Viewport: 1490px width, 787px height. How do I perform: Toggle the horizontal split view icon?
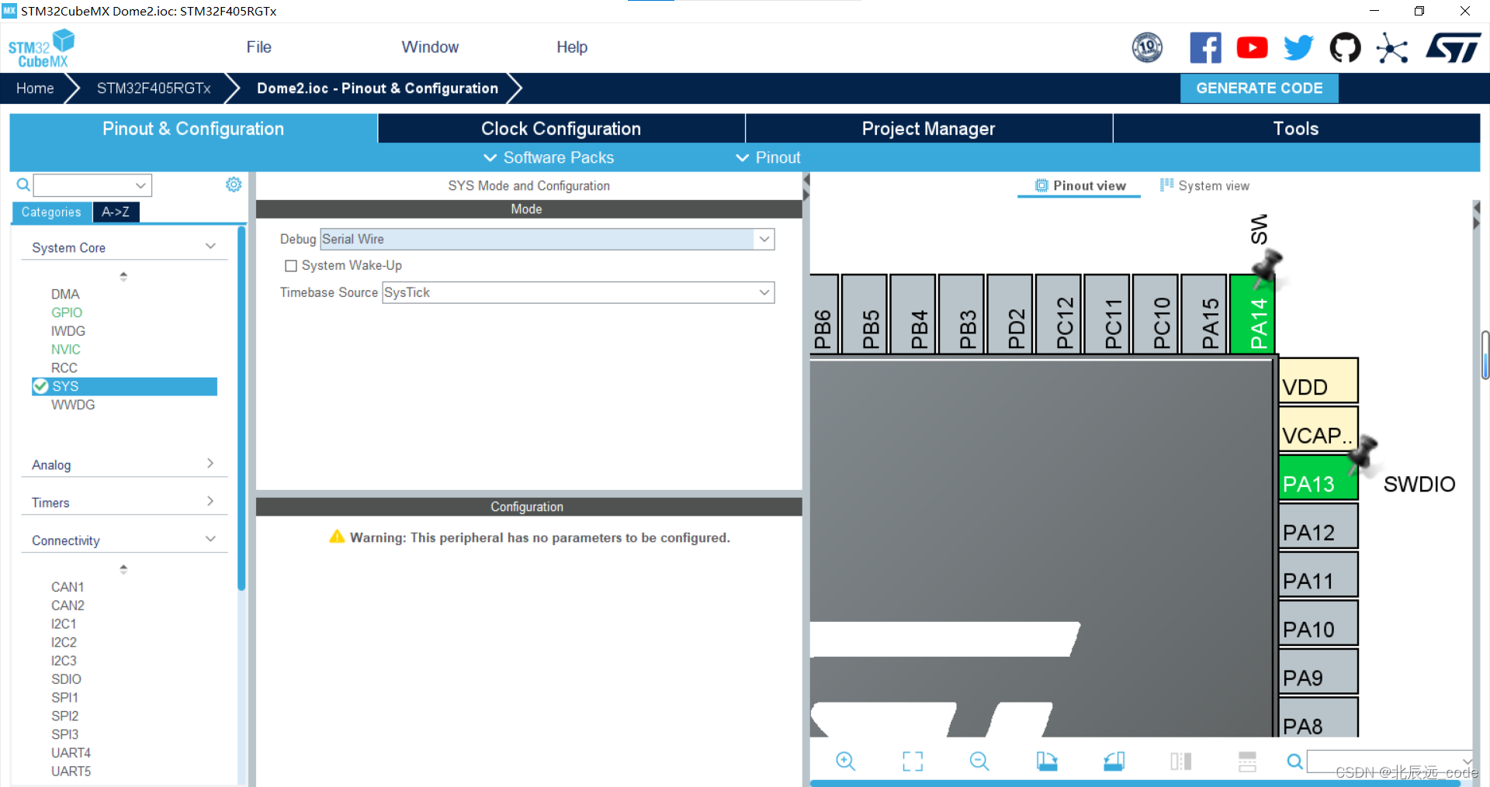click(1247, 761)
